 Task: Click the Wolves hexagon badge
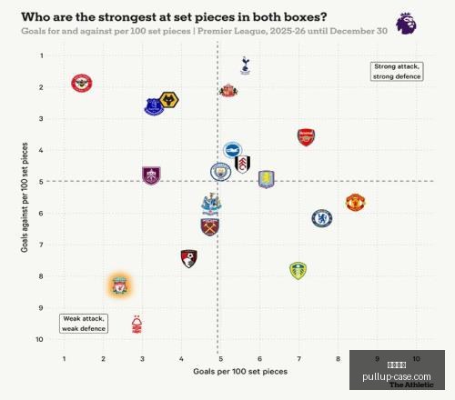169,100
